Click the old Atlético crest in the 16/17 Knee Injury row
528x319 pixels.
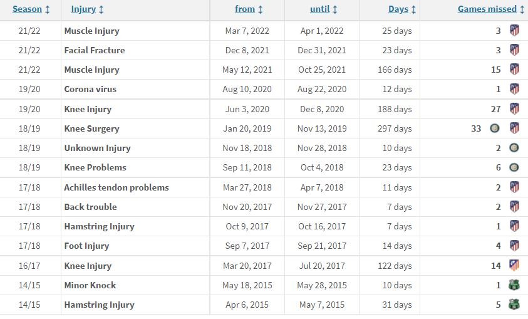pyautogui.click(x=514, y=266)
